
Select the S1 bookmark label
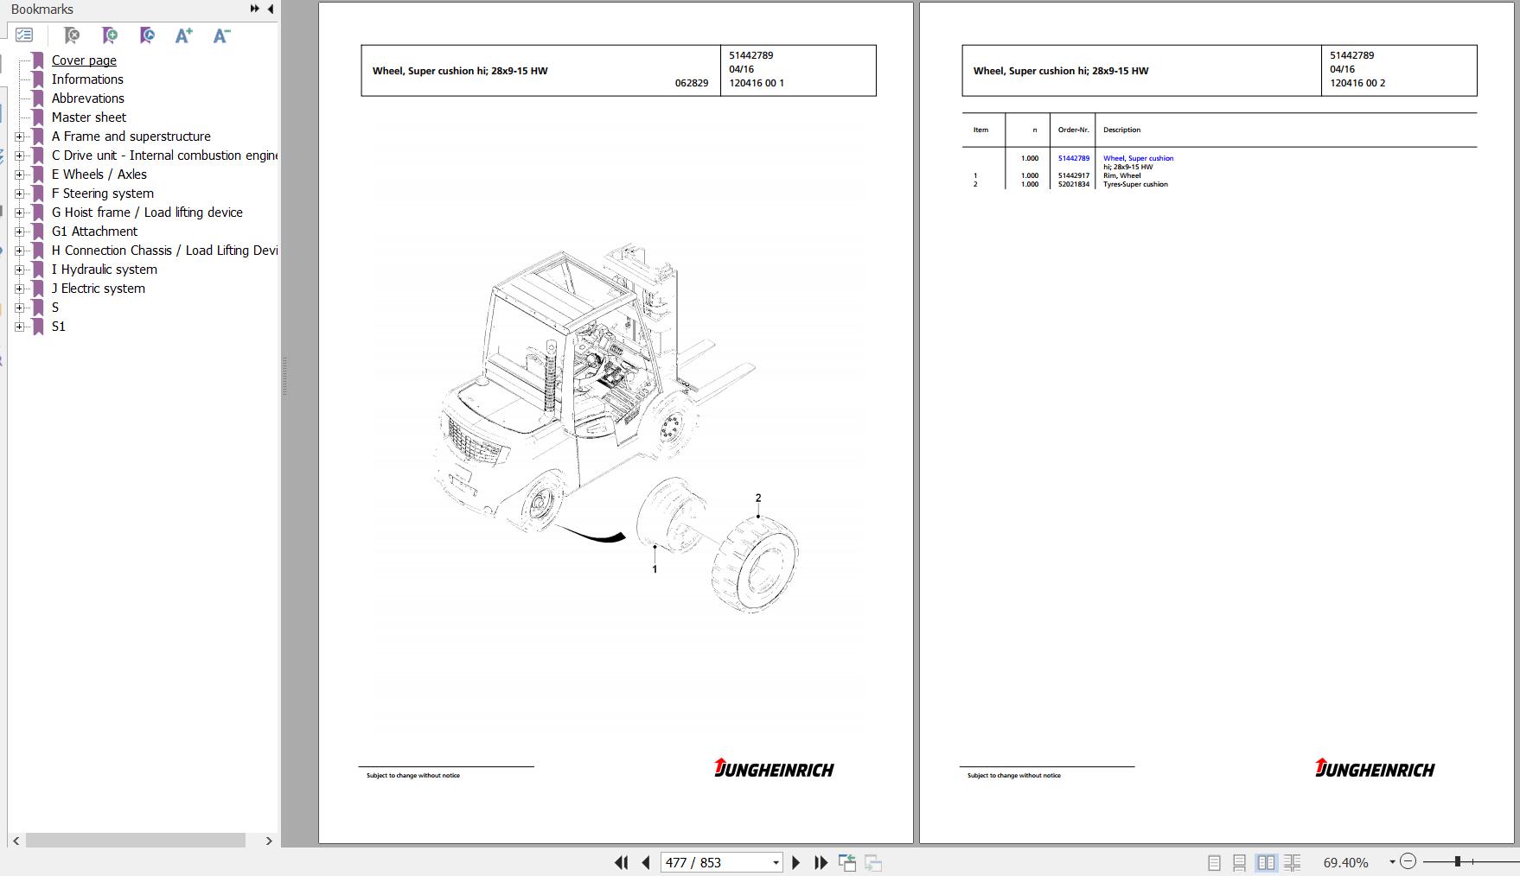pos(59,327)
